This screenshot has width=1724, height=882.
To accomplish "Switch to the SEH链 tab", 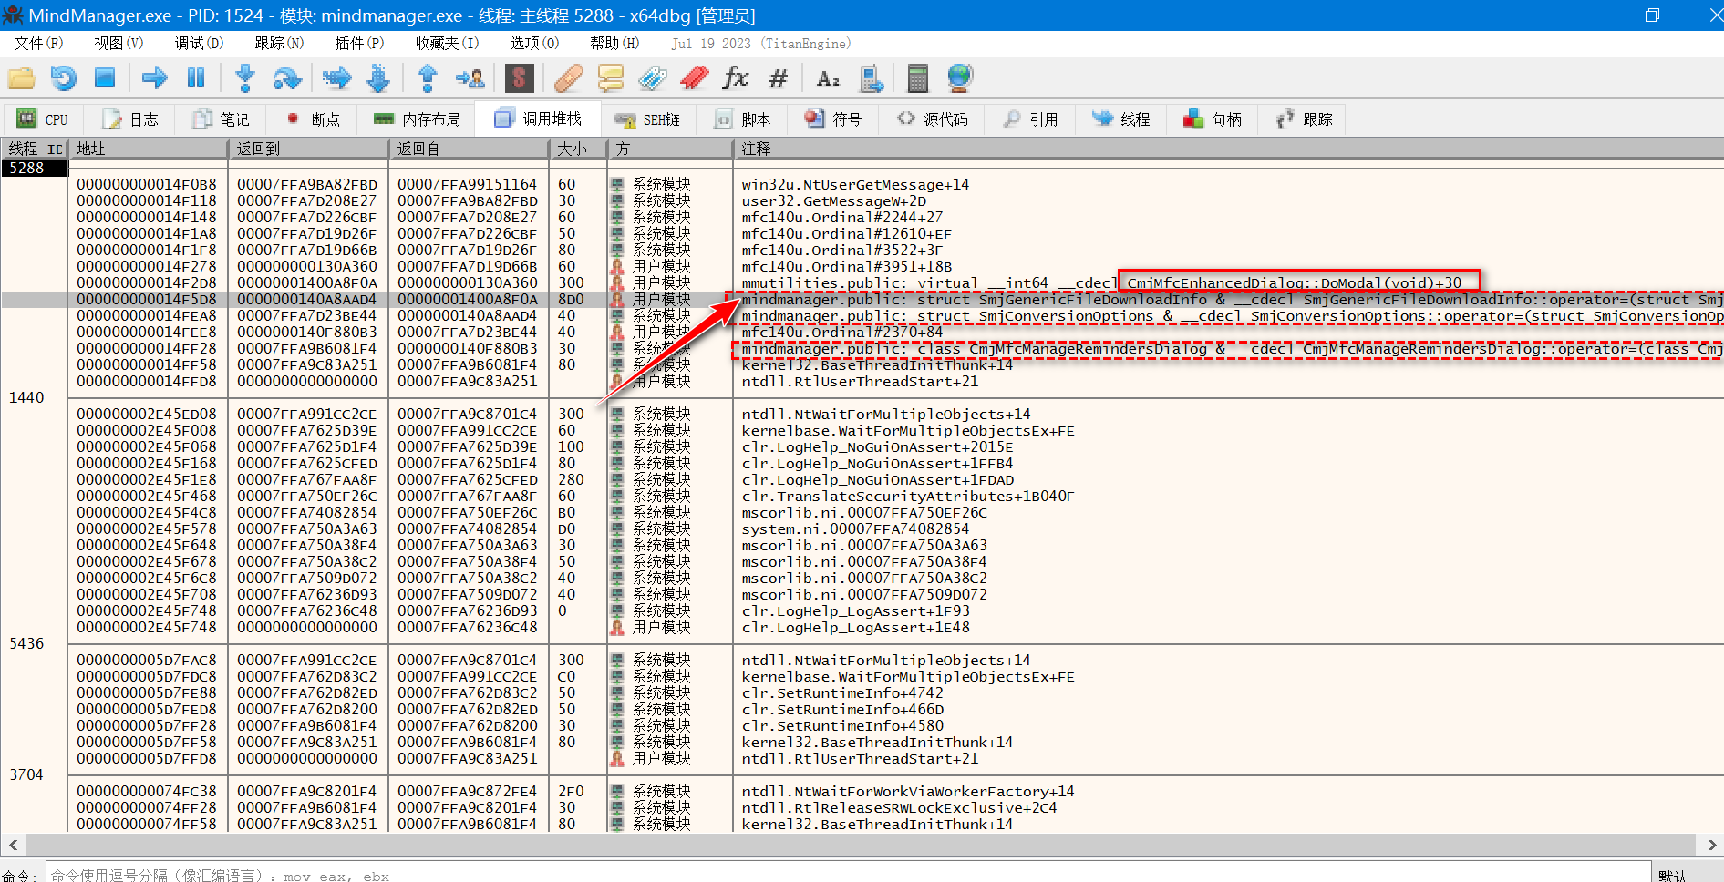I will tap(647, 119).
